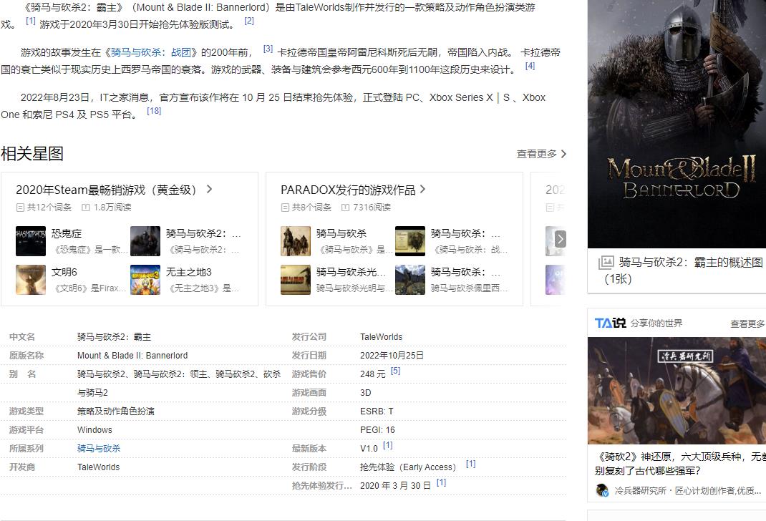Select the ESRB: T rating text

[377, 411]
